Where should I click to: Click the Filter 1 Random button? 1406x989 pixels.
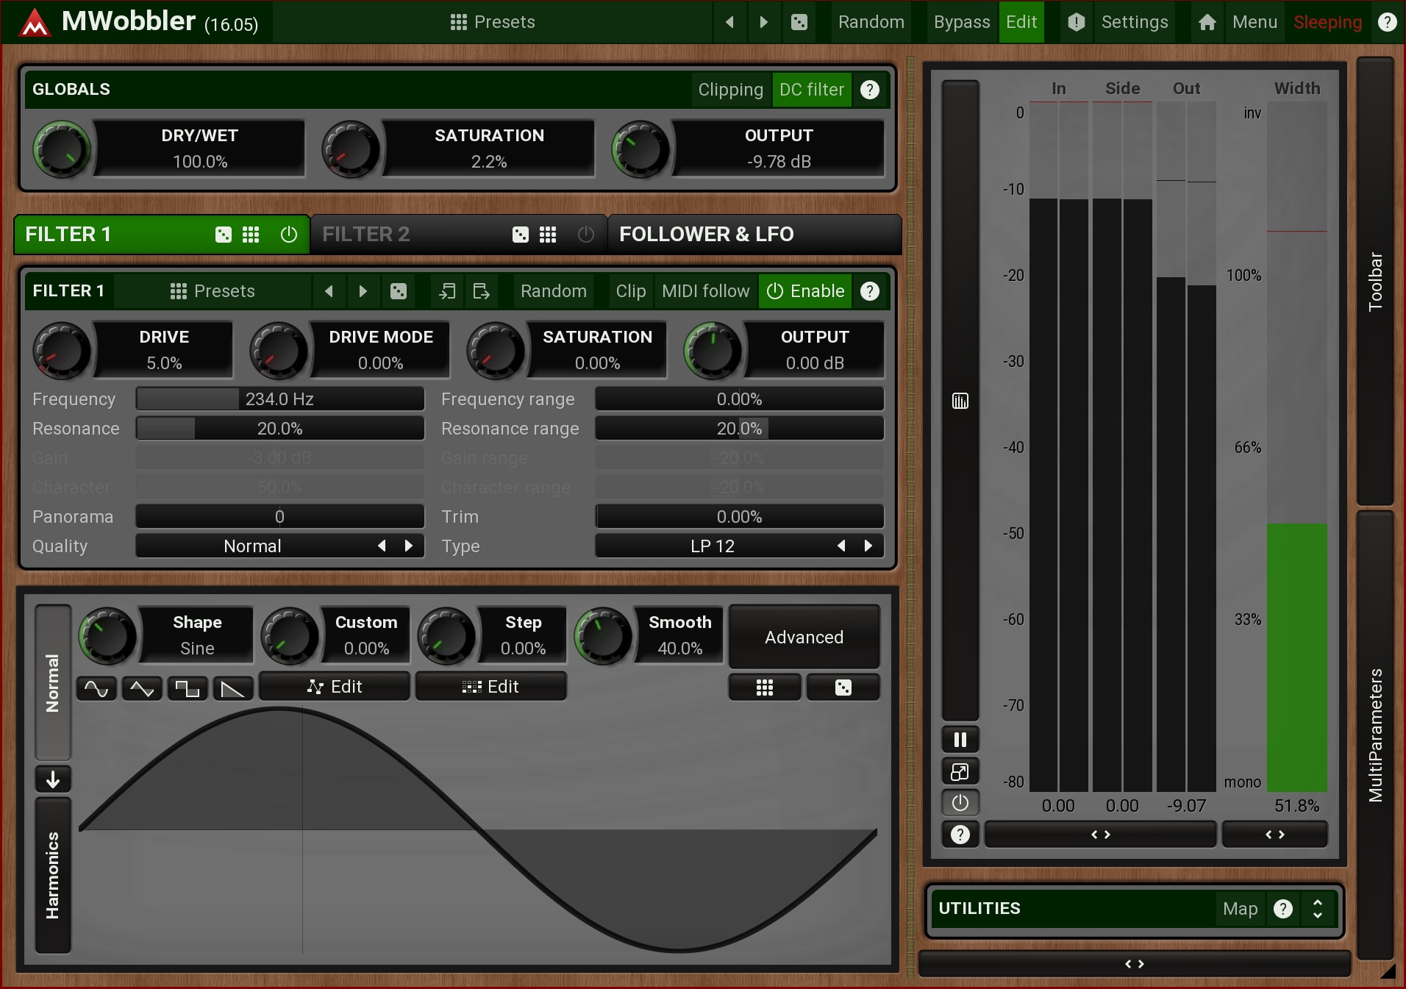(x=554, y=291)
